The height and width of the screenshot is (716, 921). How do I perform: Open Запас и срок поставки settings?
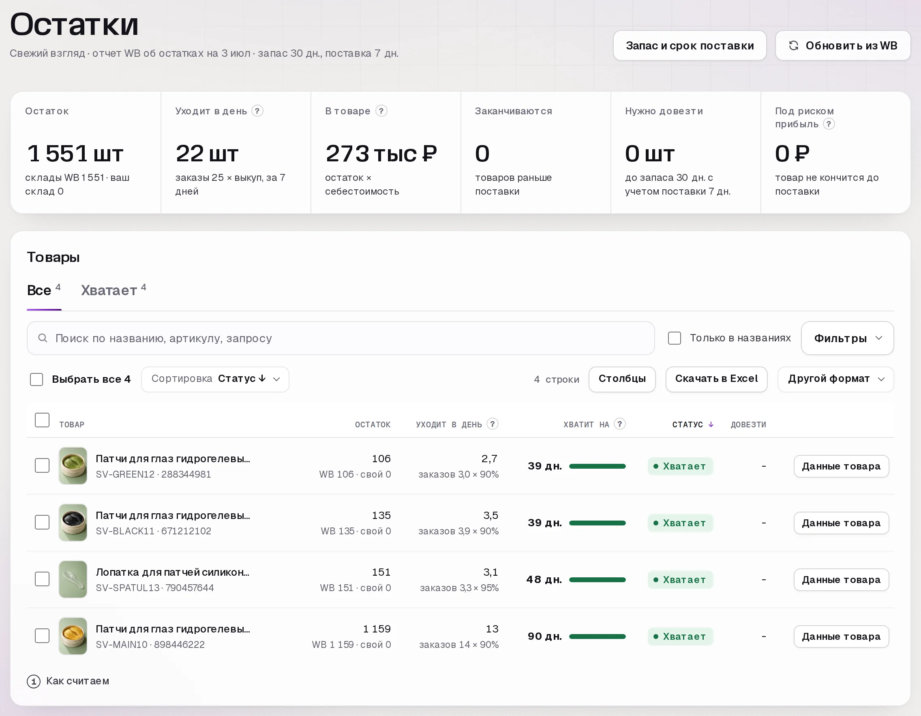tap(690, 45)
